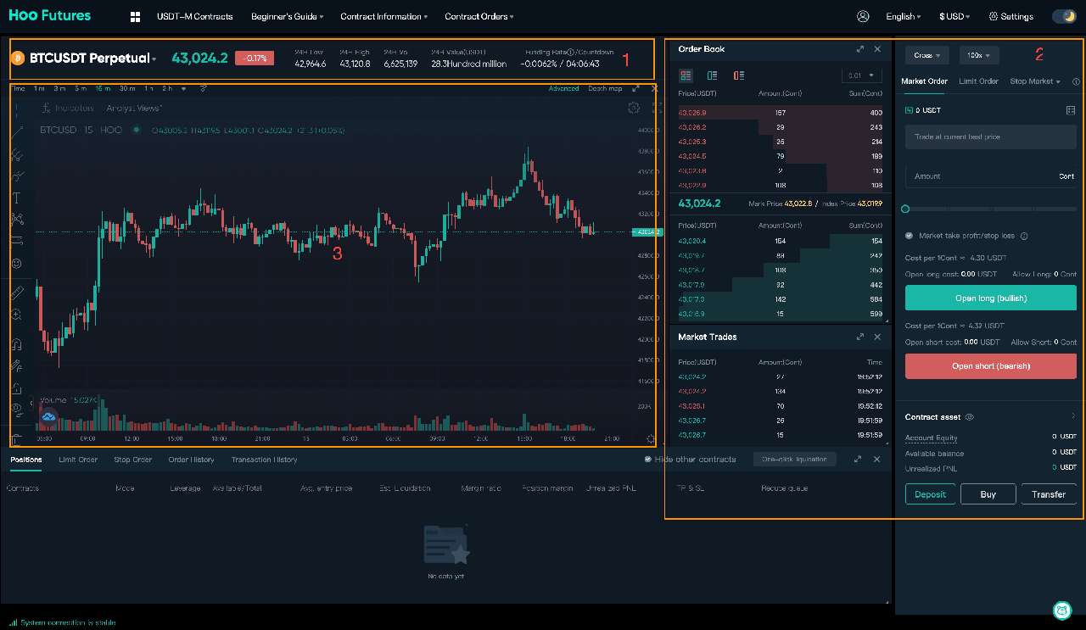Viewport: 1086px width, 630px height.
Task: Select the zoom-in chart tool
Action: point(17,315)
